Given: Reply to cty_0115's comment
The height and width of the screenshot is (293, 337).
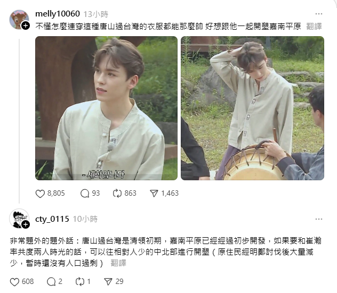Looking at the screenshot, I should [51, 282].
